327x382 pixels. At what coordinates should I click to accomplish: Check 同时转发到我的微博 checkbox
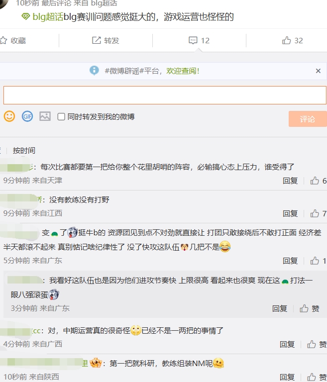61,117
